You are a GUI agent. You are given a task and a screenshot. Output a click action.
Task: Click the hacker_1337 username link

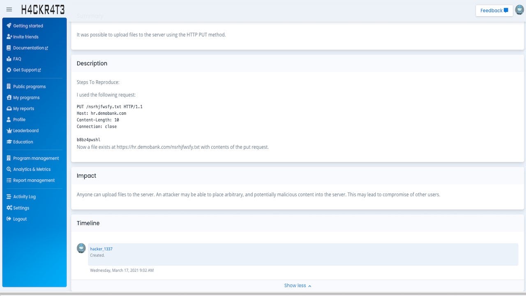tap(101, 249)
